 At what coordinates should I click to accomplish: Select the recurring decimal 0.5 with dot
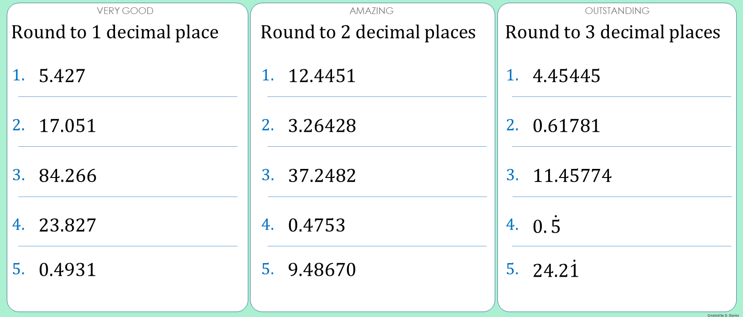point(546,226)
